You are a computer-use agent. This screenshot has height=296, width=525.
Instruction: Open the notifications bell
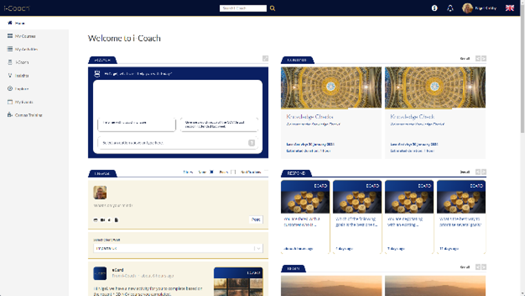(450, 8)
